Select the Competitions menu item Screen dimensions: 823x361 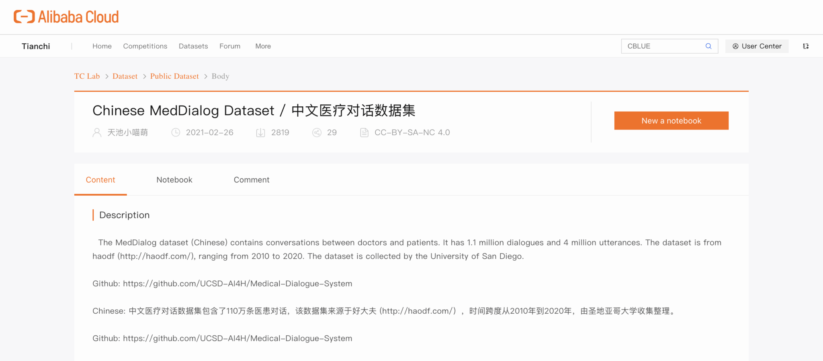[x=145, y=46]
